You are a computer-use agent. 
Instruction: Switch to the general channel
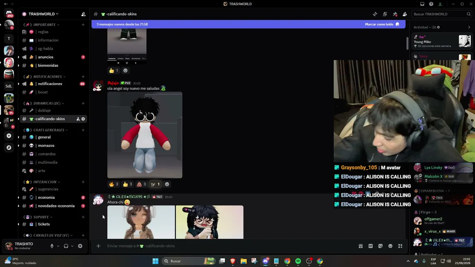tap(53, 137)
